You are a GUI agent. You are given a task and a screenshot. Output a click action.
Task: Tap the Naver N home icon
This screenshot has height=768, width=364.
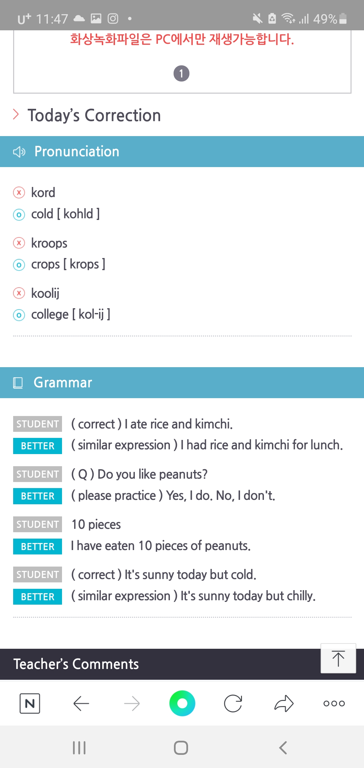30,703
